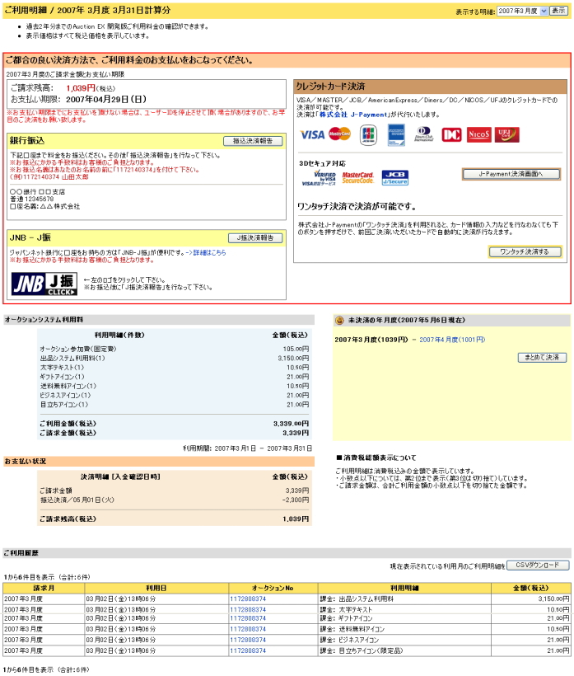Screen dimensions: 574x676
Task: Click the 普通 12345678 account number
Action: coord(32,200)
